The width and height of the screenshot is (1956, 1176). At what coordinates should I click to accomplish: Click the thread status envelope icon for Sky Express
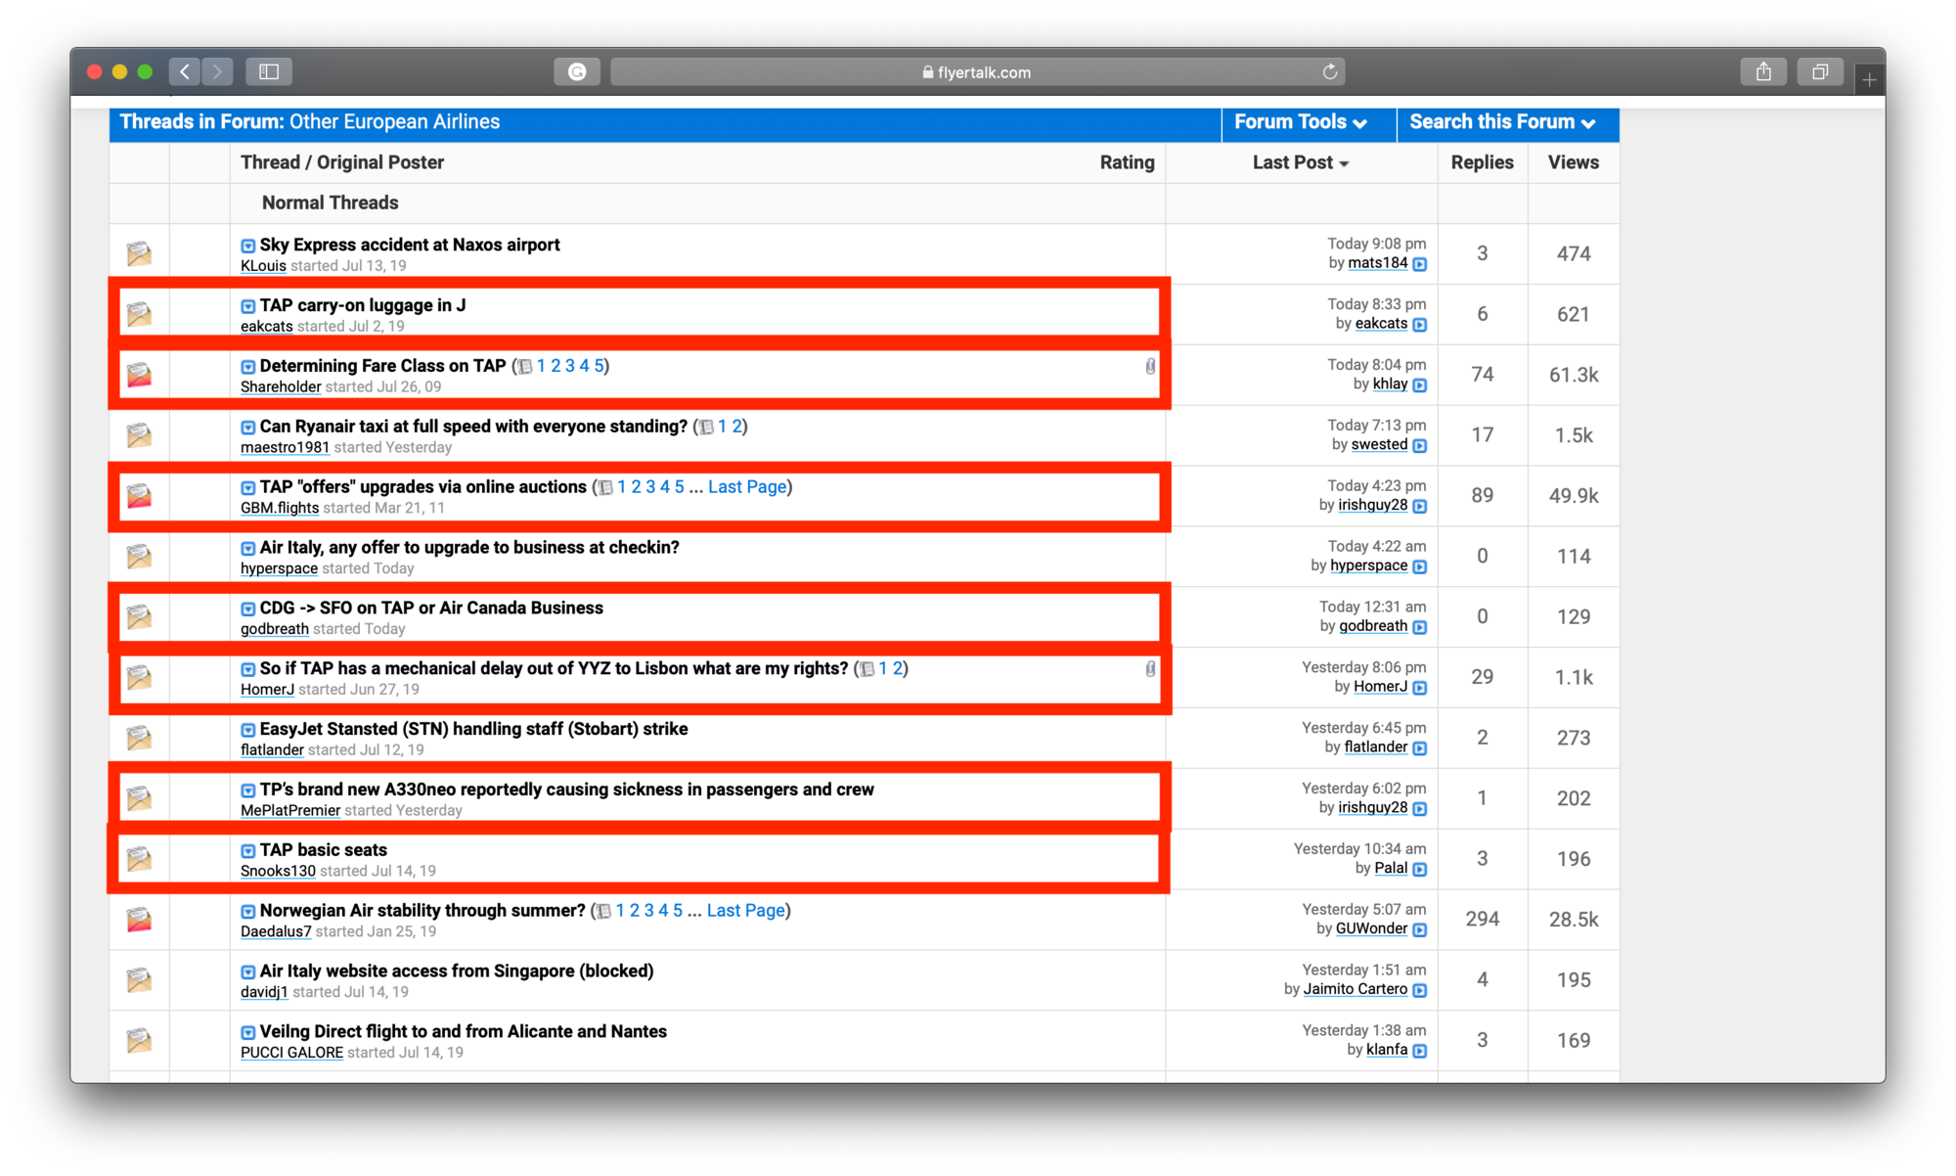coord(139,254)
